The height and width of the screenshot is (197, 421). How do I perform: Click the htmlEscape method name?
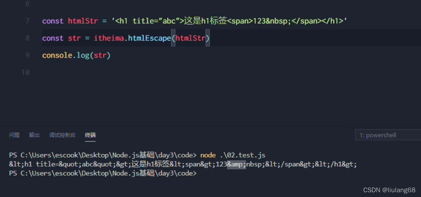point(149,38)
